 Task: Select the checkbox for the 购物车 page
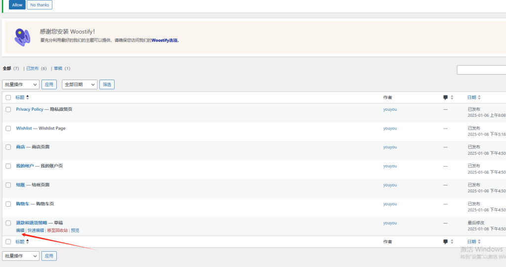pyautogui.click(x=8, y=204)
